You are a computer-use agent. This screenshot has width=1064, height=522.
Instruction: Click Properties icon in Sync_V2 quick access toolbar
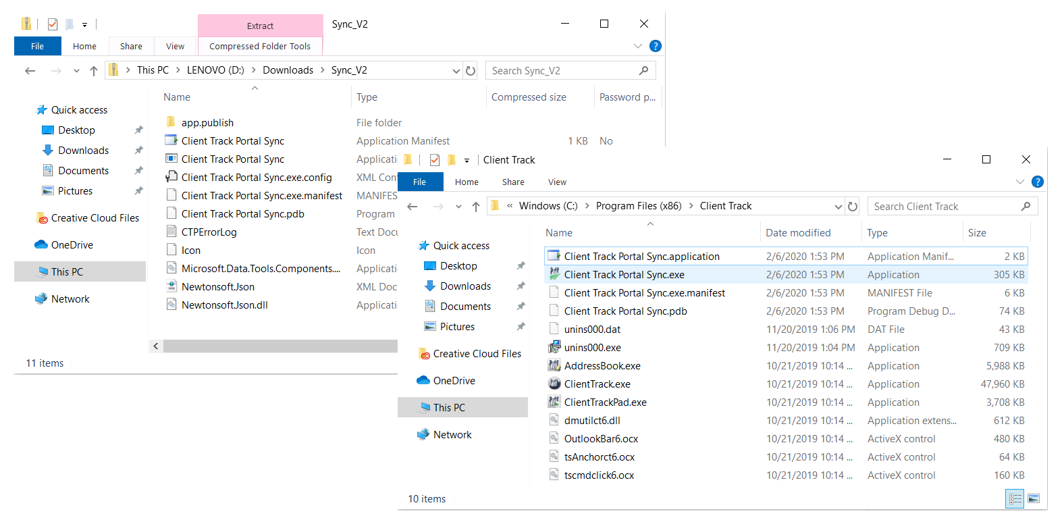(53, 24)
